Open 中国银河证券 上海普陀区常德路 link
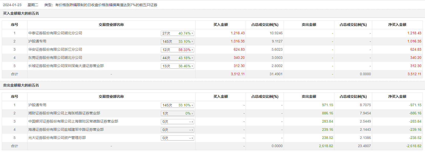Screen dimensions: 425x152 pyautogui.click(x=73, y=121)
